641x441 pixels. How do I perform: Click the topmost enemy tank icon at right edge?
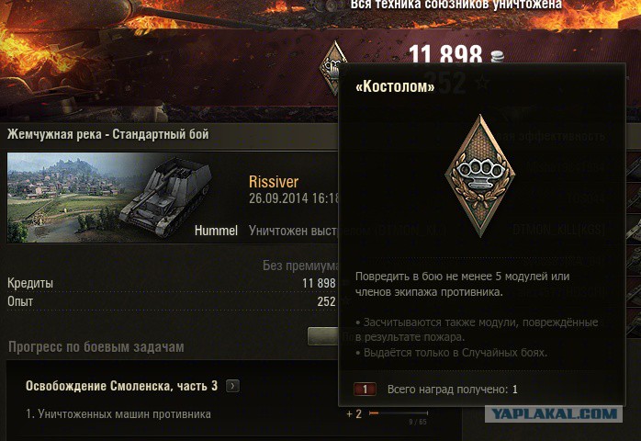[634, 167]
